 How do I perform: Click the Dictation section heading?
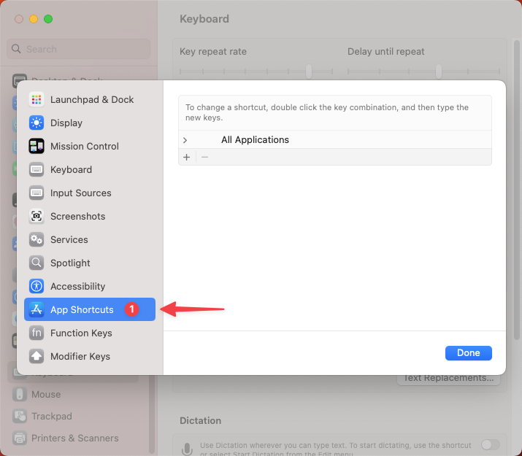pos(201,420)
